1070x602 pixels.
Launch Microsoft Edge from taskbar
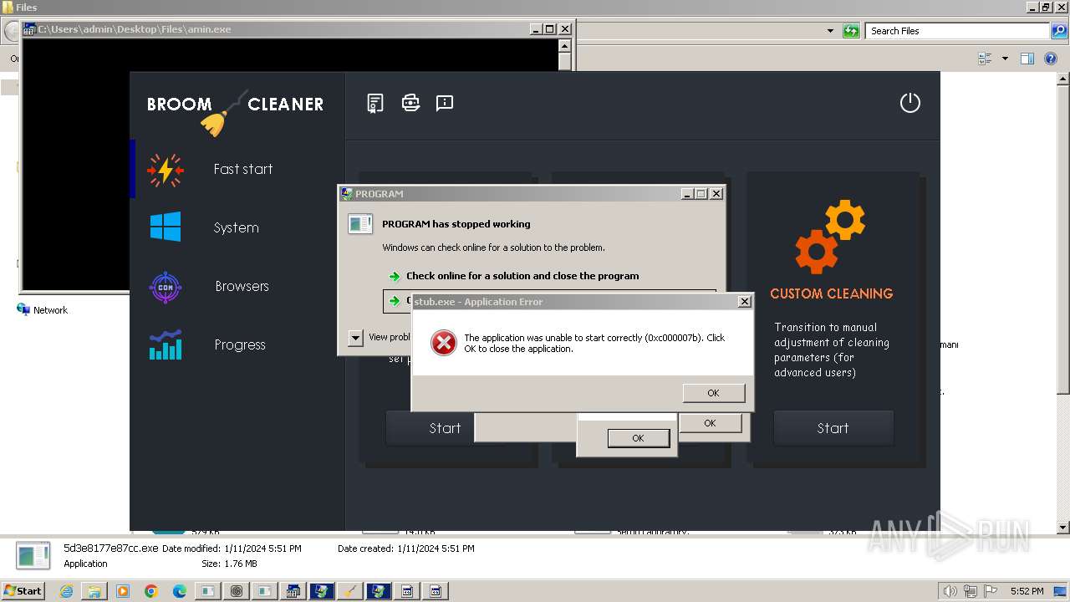[180, 591]
